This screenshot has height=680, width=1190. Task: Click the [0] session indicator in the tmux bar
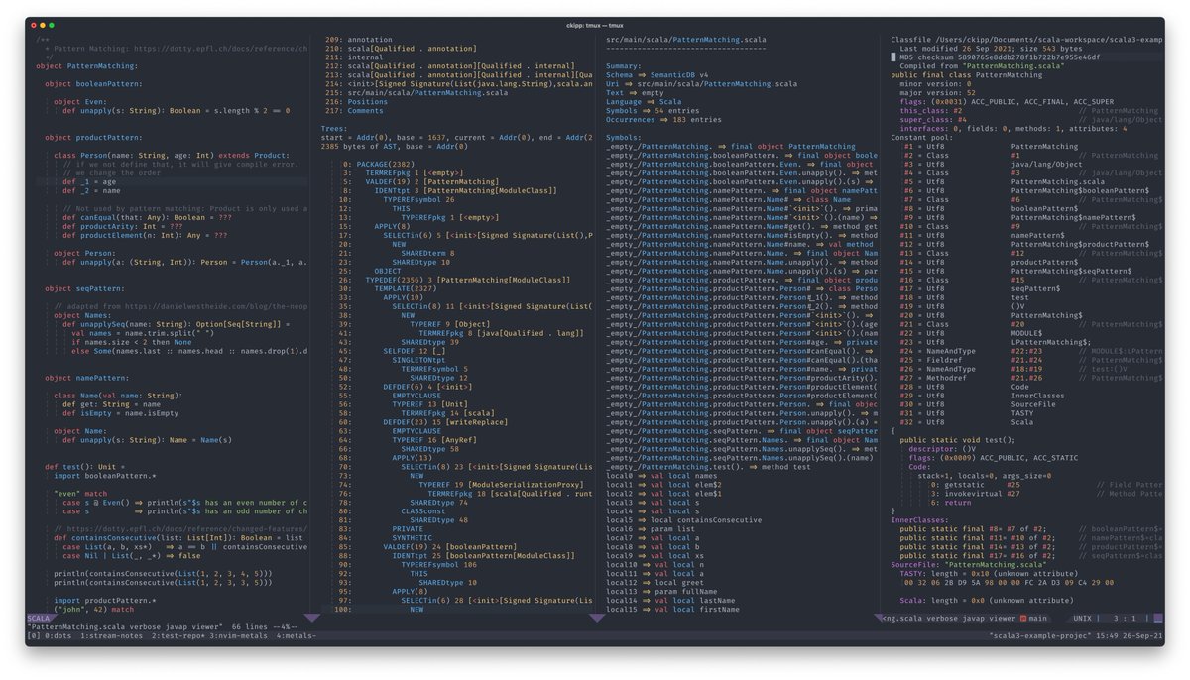33,638
